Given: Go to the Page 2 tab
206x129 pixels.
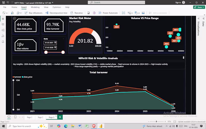Looking at the screenshot, I should (40, 117).
